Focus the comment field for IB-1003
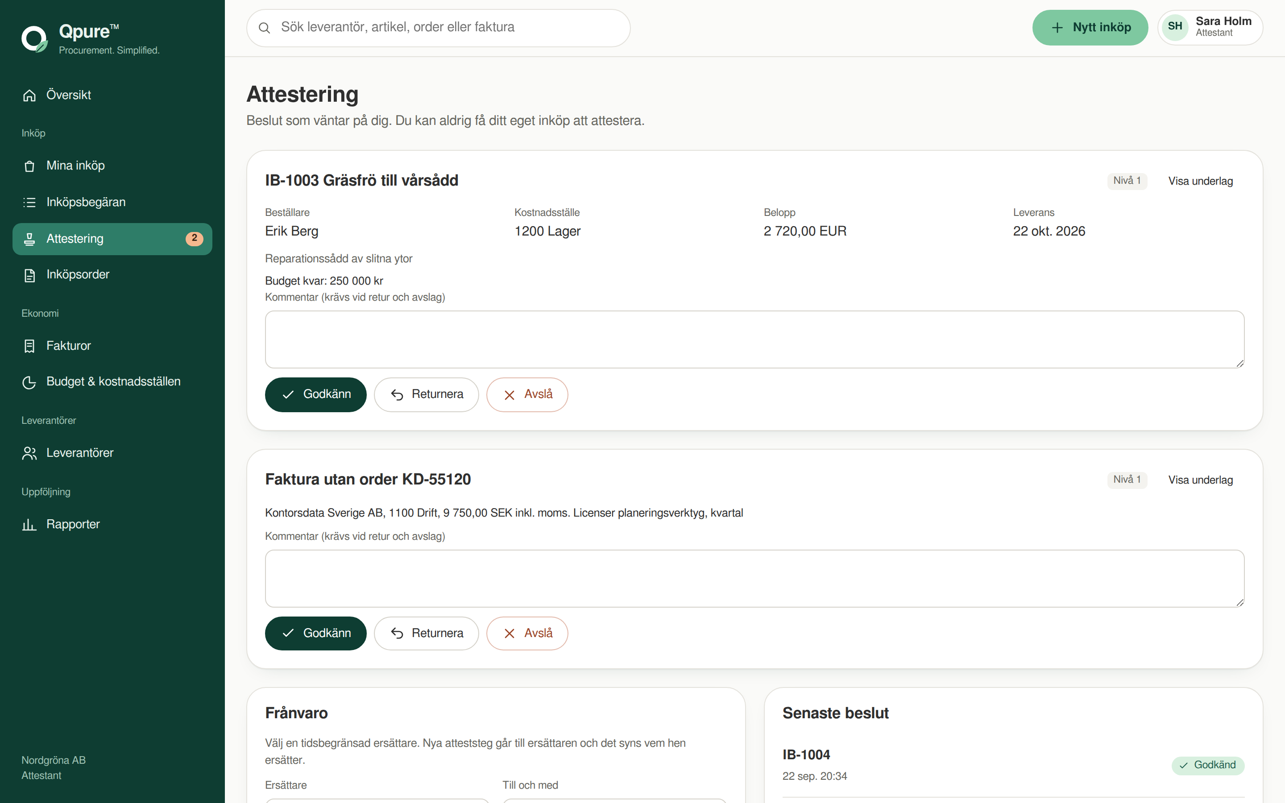1285x803 pixels. tap(754, 339)
